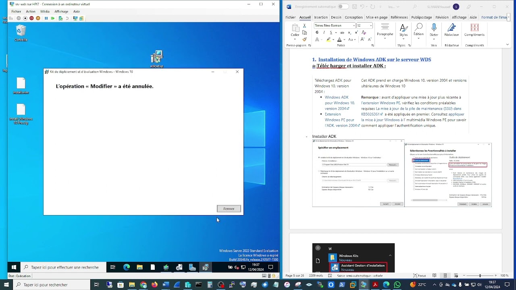The image size is (516, 290).
Task: Increase font size with the A+ button
Action: (x=362, y=39)
